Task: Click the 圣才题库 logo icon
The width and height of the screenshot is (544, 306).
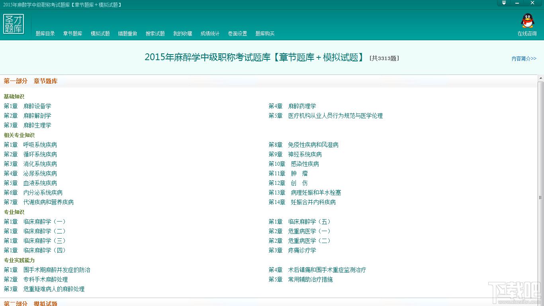Action: (14, 24)
